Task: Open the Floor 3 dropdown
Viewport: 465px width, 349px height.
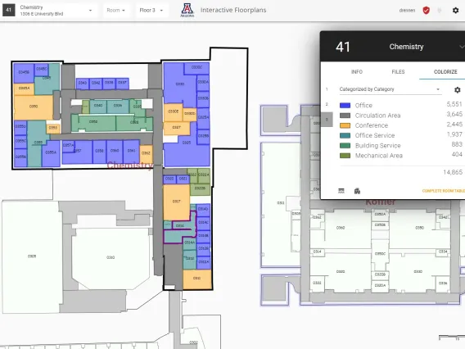Action: click(151, 10)
